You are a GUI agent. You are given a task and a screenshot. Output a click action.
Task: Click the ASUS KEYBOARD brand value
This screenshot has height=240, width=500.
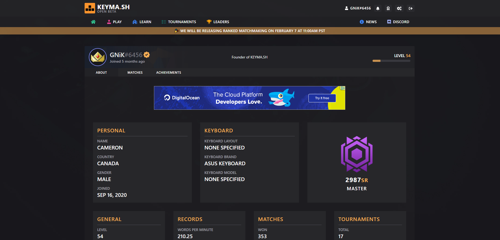[225, 163]
